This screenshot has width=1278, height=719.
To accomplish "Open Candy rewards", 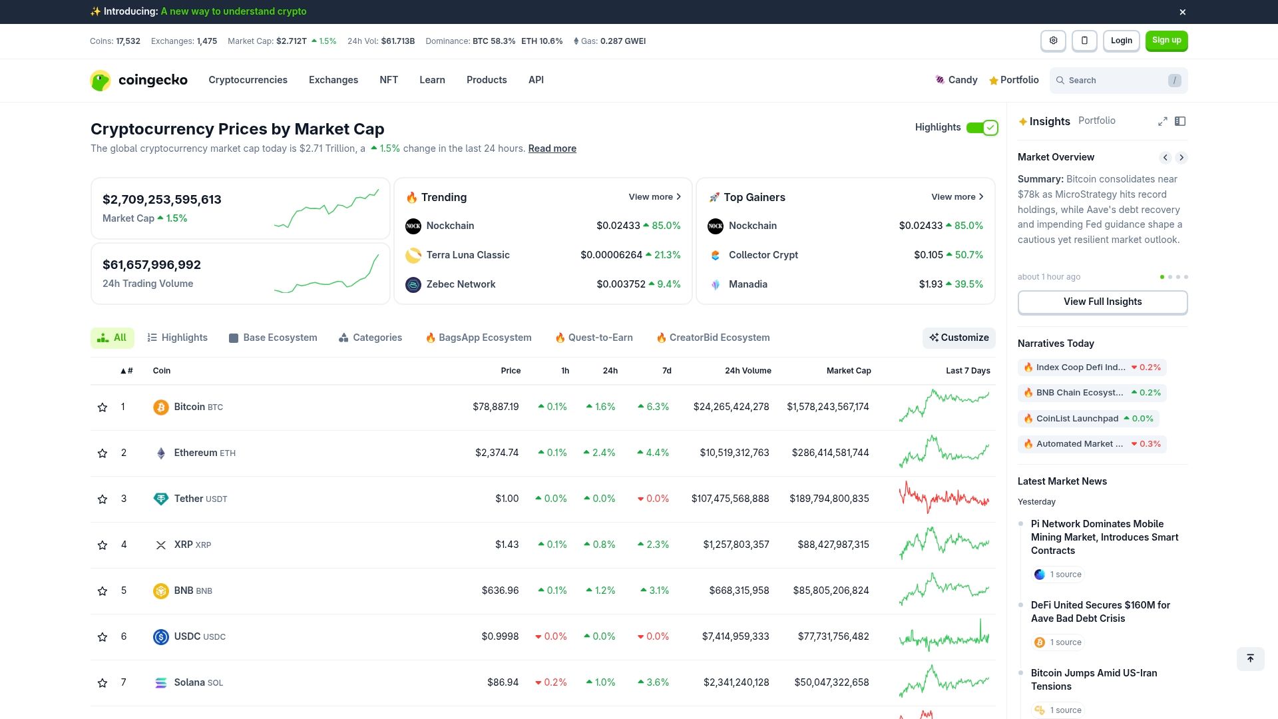I will click(x=957, y=80).
